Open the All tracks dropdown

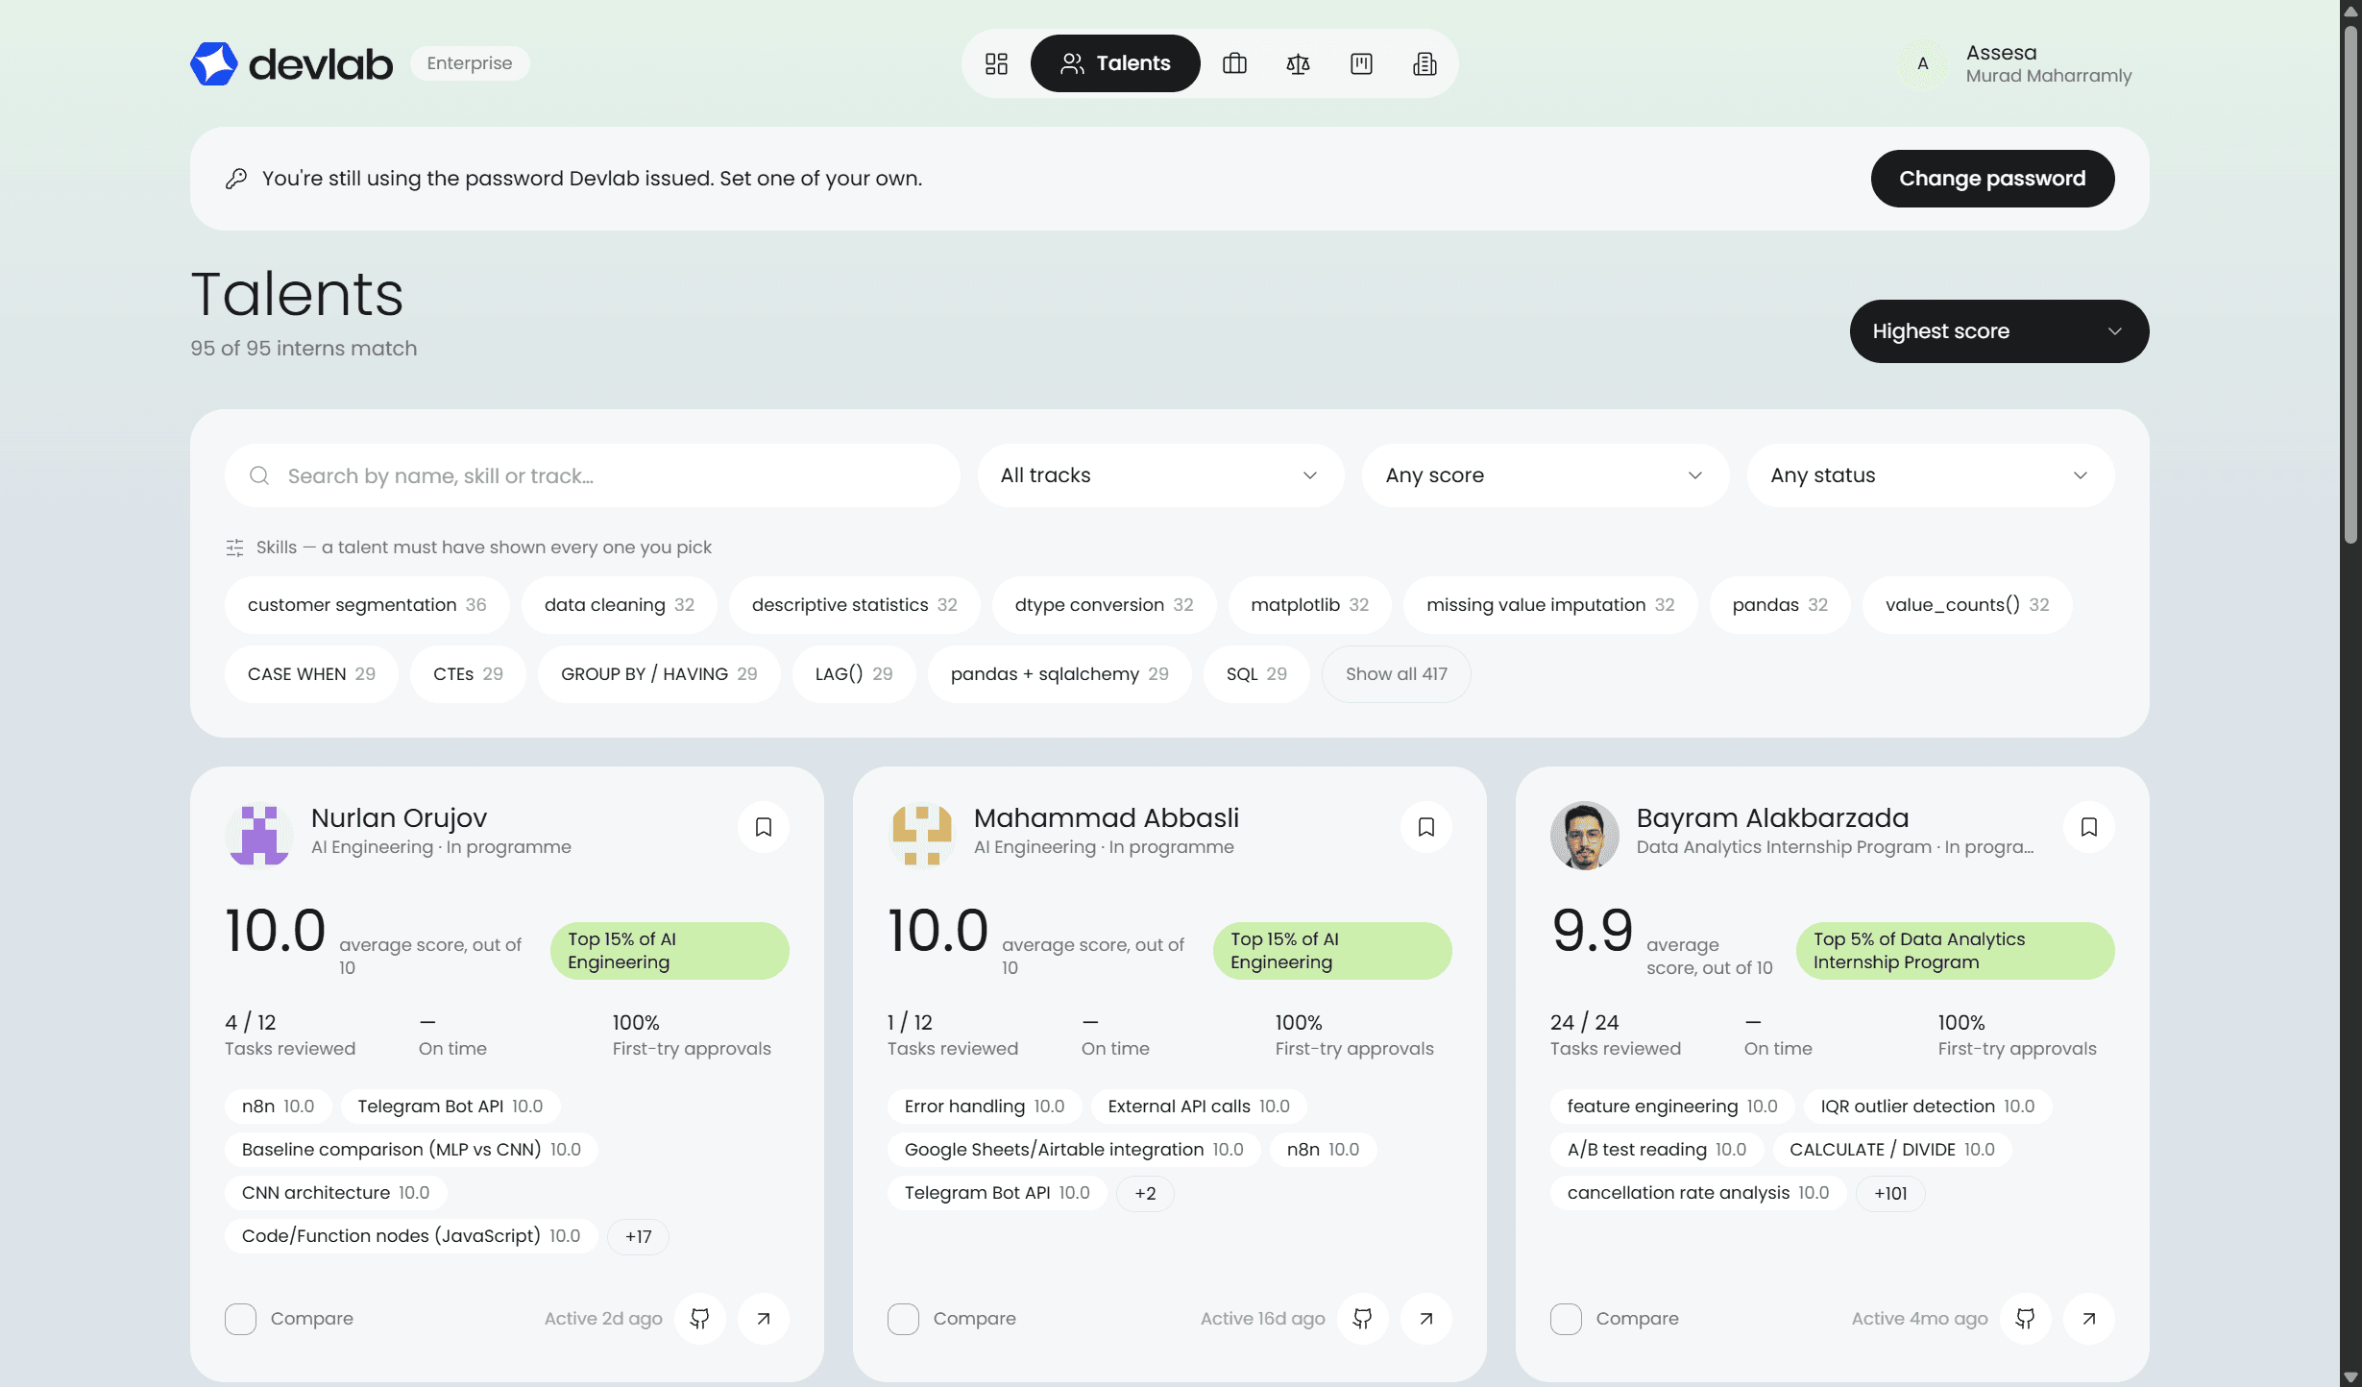tap(1160, 475)
